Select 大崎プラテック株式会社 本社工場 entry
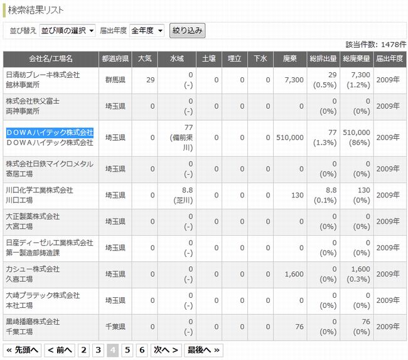Viewport: 408px width, 360px height. click(x=43, y=300)
